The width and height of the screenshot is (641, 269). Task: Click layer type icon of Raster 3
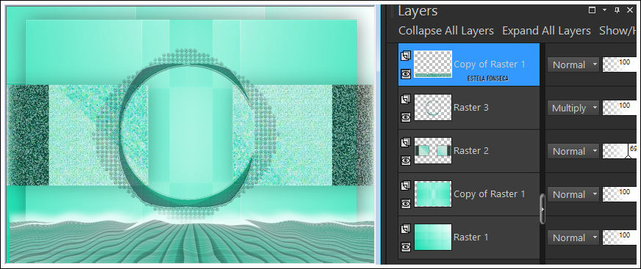(406, 99)
